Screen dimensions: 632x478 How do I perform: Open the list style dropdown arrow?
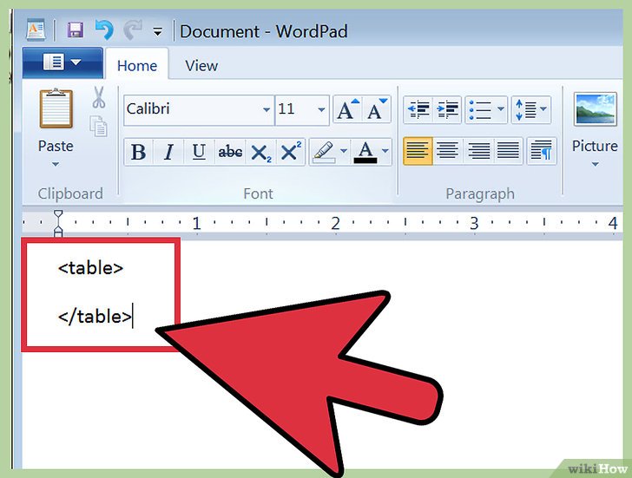(x=501, y=108)
